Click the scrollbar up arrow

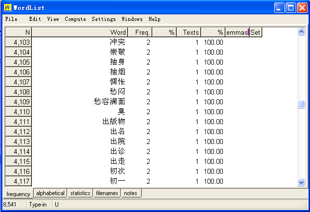click(x=301, y=32)
